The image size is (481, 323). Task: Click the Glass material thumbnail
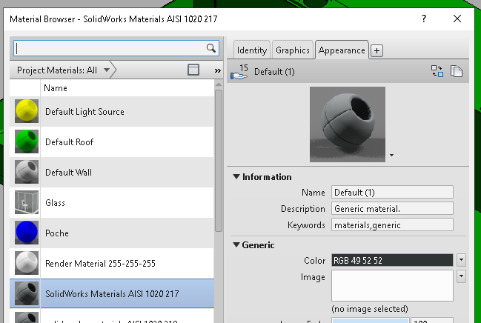click(27, 202)
